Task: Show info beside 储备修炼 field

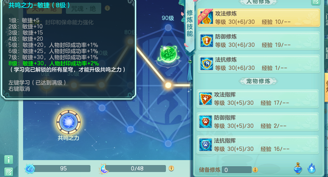Action: (255, 170)
